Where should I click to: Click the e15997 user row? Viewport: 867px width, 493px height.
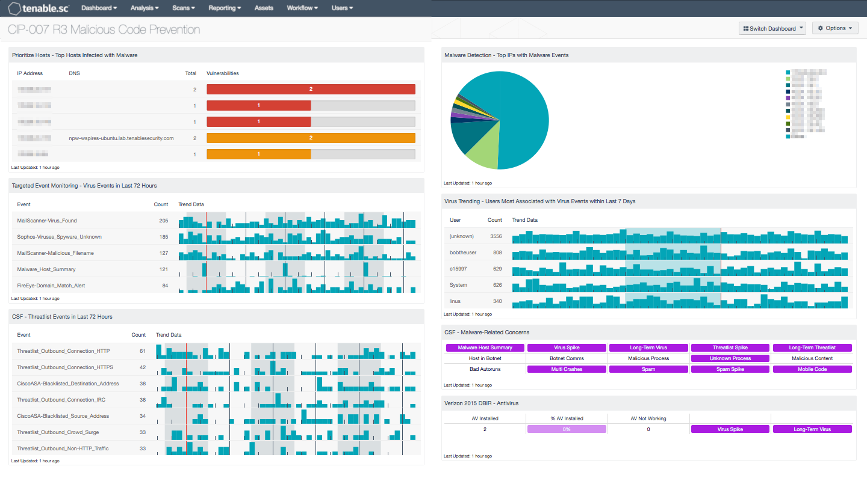point(648,269)
